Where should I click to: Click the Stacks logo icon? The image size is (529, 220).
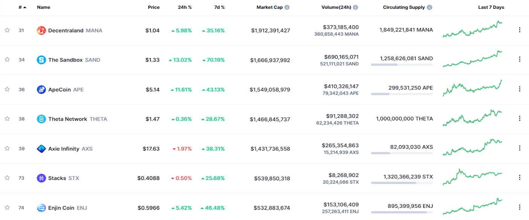click(41, 178)
